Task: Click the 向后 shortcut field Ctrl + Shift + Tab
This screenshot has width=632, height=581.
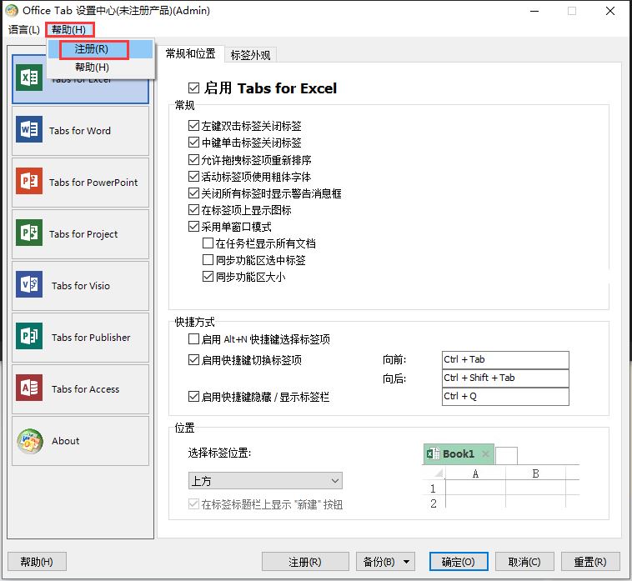Action: click(x=505, y=378)
